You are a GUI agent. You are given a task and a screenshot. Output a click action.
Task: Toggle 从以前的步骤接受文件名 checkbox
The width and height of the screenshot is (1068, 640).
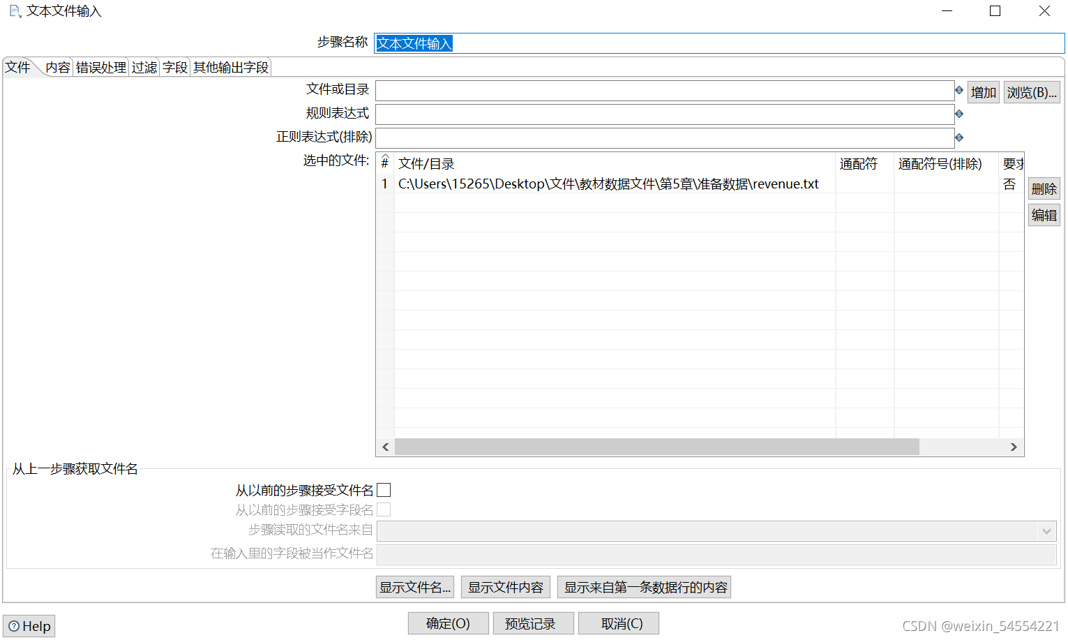coord(384,490)
